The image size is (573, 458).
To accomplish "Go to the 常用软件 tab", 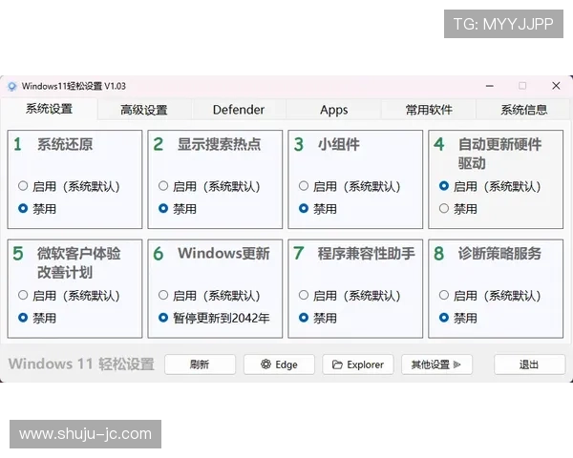I will pyautogui.click(x=429, y=110).
